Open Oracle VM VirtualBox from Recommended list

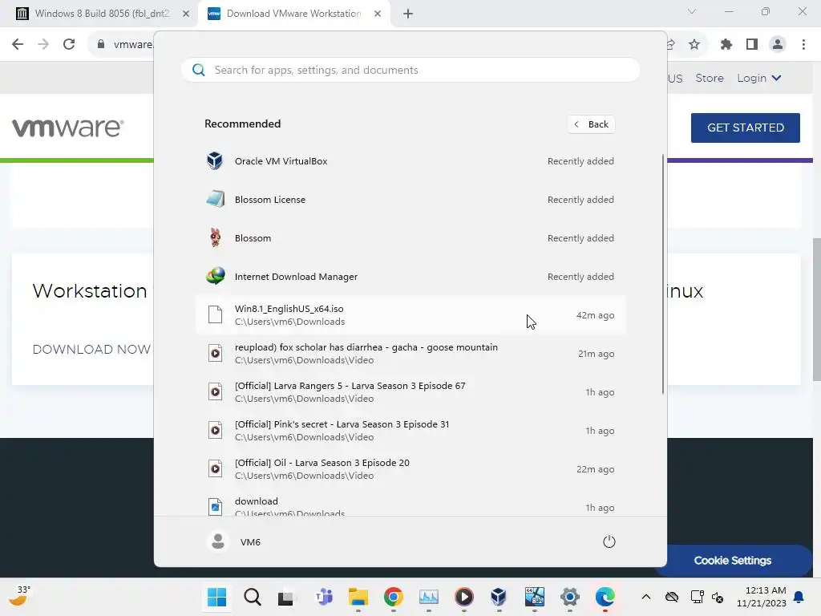pos(410,161)
